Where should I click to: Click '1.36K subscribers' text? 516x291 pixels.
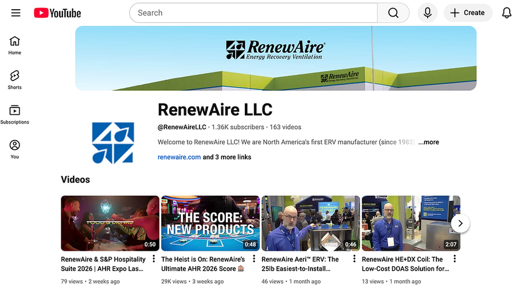click(237, 127)
